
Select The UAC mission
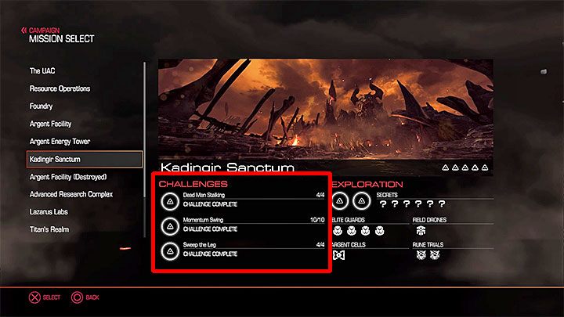42,70
